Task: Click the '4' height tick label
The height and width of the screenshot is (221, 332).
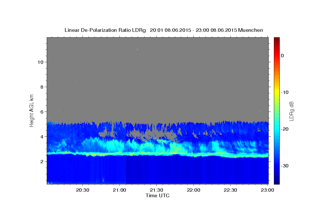Action: pyautogui.click(x=42, y=136)
